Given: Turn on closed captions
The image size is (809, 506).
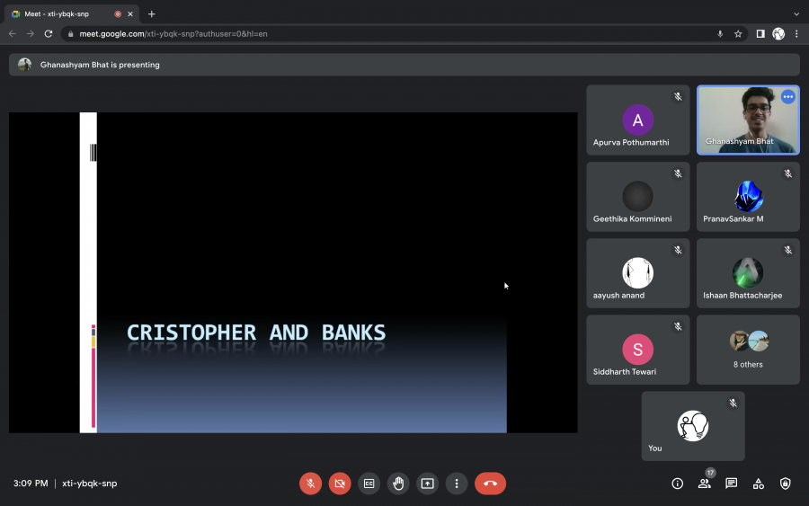Looking at the screenshot, I should point(369,484).
